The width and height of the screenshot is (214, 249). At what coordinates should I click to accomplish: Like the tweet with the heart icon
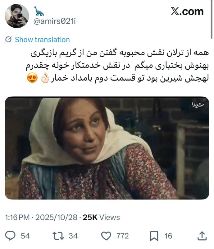106,236
